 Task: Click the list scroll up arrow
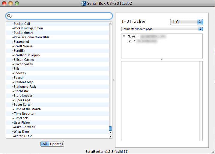110,133
